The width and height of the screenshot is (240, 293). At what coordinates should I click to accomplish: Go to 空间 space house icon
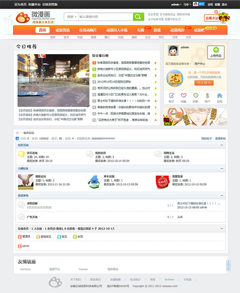point(219,96)
